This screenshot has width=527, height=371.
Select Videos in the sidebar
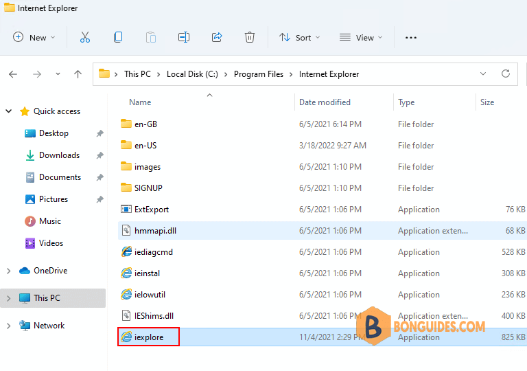[x=51, y=243]
